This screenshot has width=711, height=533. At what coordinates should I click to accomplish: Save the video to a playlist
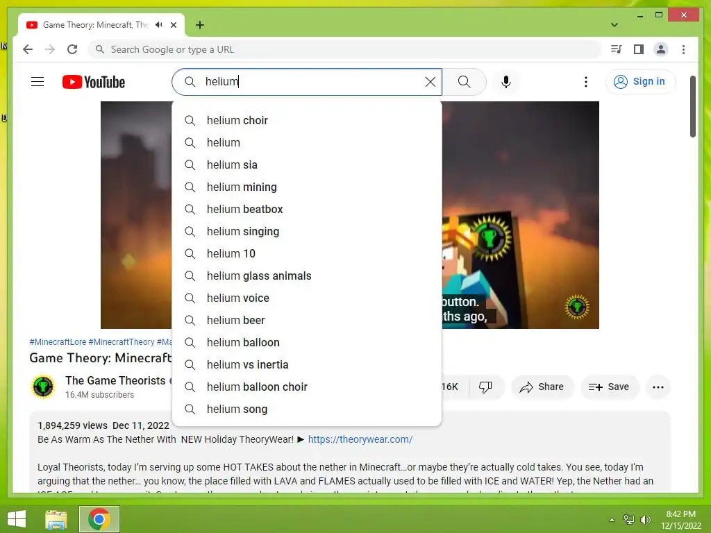pyautogui.click(x=609, y=387)
